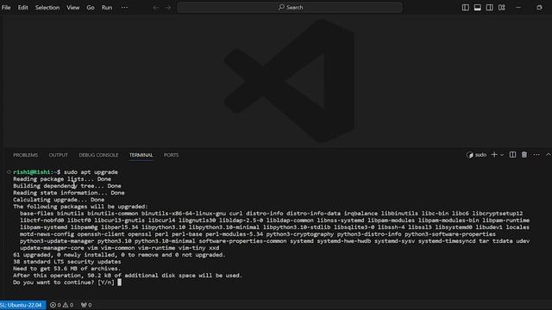Open the Go menu

point(91,8)
